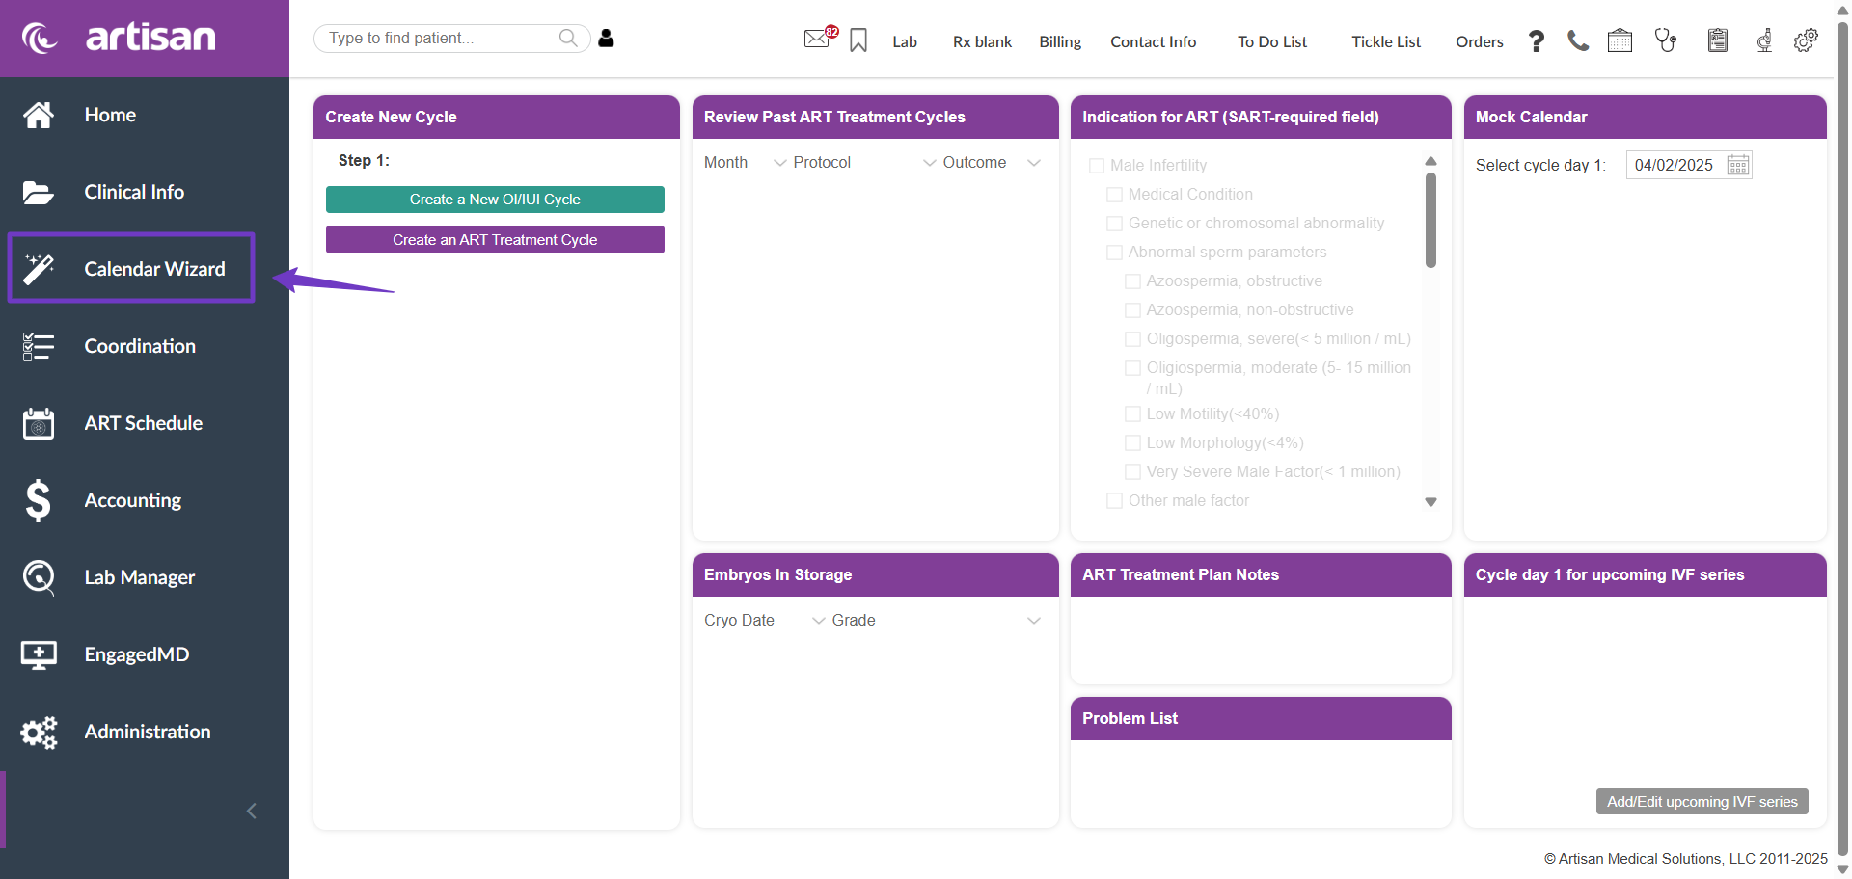The image size is (1852, 879).
Task: Click the bookmark icon in top bar
Action: [858, 40]
